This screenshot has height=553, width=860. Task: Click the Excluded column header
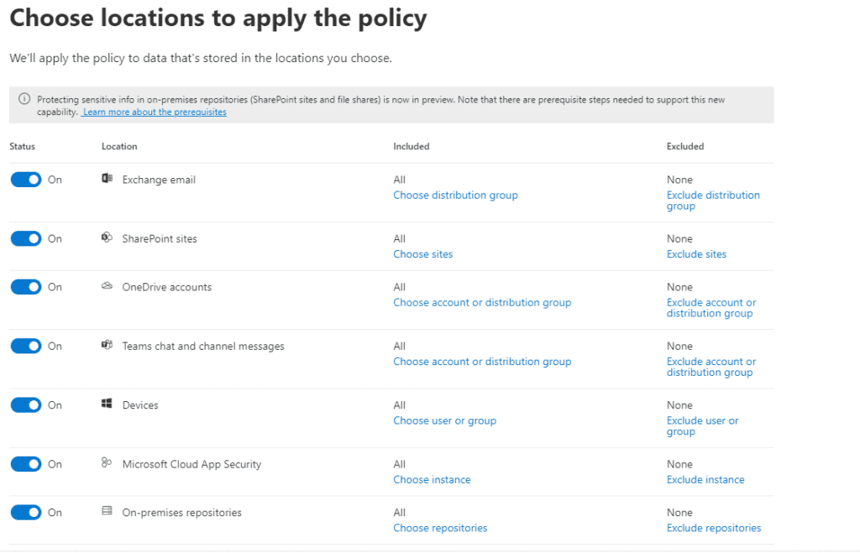click(685, 146)
